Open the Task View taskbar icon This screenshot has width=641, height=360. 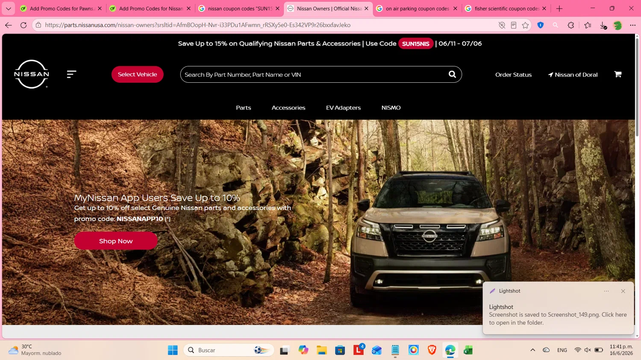point(285,350)
